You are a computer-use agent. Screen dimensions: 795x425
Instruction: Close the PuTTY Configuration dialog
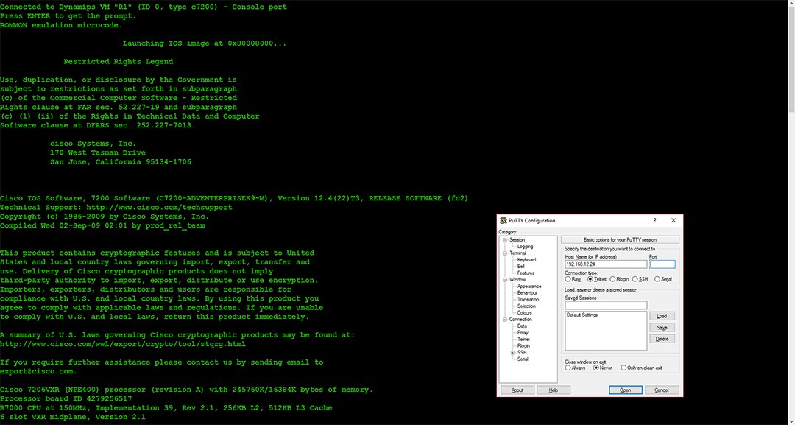pyautogui.click(x=674, y=221)
